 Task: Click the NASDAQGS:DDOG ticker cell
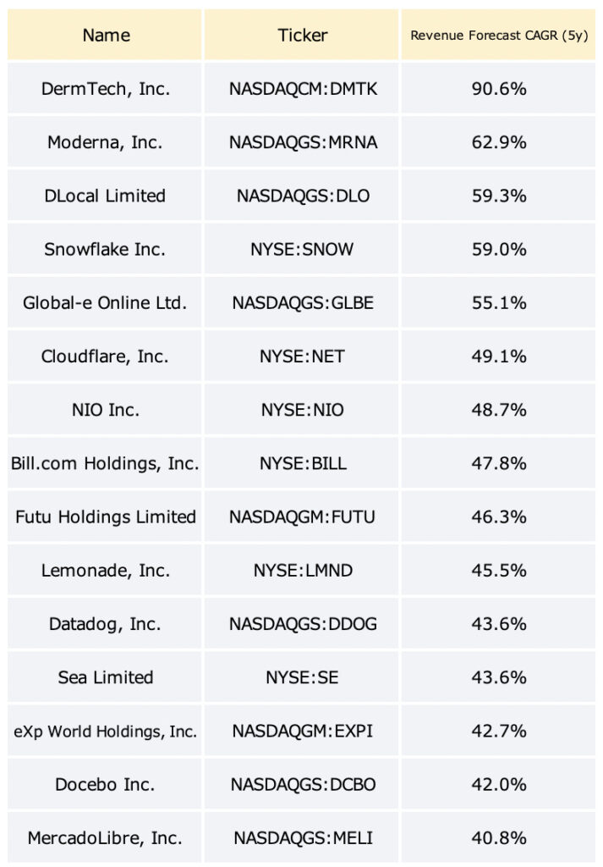click(301, 624)
